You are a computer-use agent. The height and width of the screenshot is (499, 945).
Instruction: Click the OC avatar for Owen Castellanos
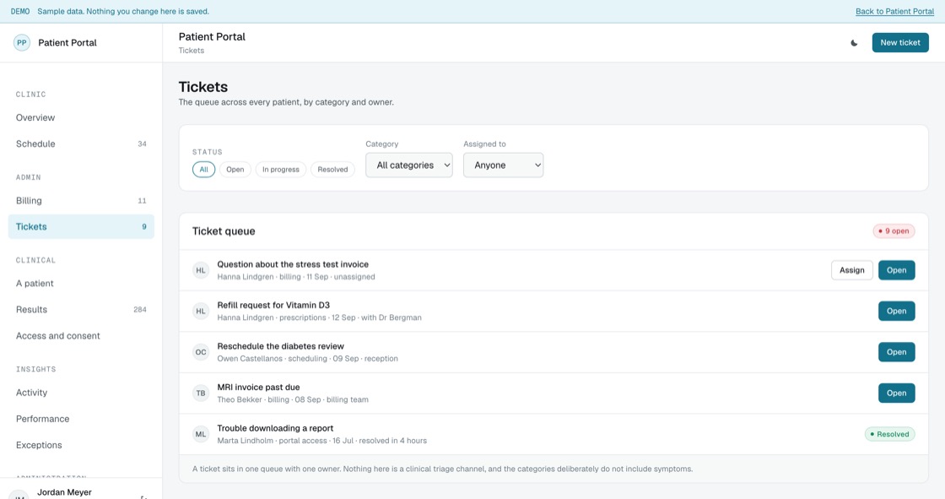click(x=201, y=352)
